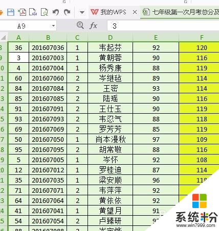This screenshot has width=219, height=231.
Task: Click the name cell 黄依依
Action: (110, 200)
